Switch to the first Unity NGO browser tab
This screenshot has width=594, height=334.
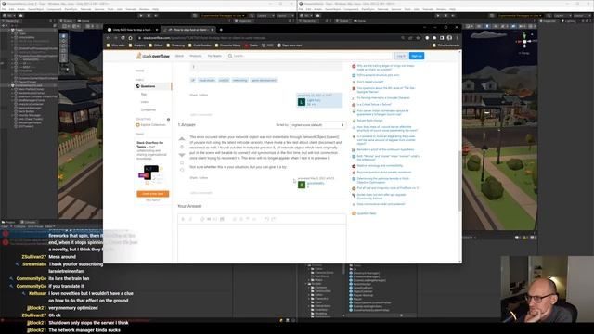[132, 30]
